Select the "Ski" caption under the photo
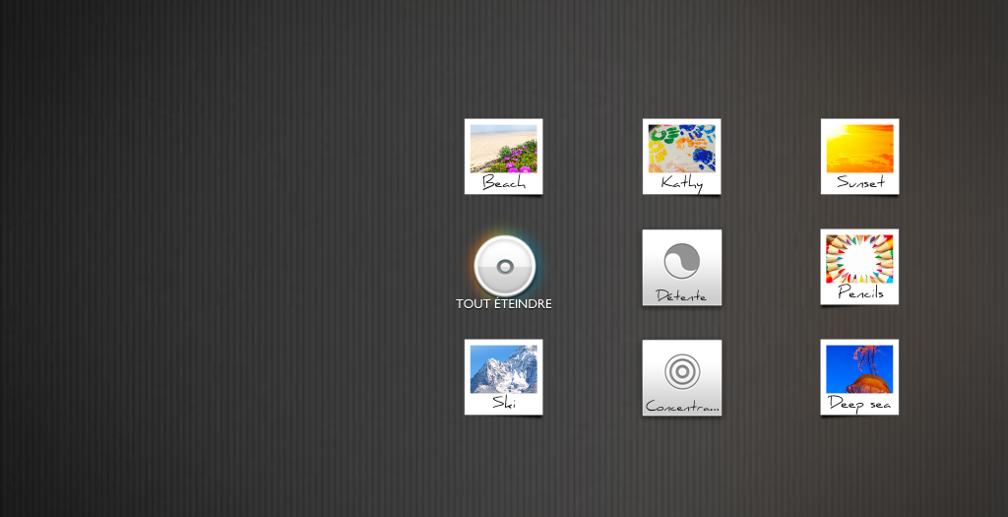 pyautogui.click(x=503, y=403)
